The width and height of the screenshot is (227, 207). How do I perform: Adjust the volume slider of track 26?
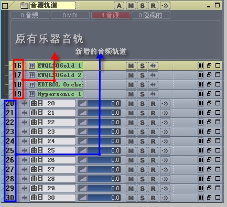coord(99,160)
